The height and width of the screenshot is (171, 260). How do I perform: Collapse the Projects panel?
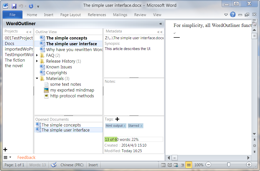[x=29, y=32]
